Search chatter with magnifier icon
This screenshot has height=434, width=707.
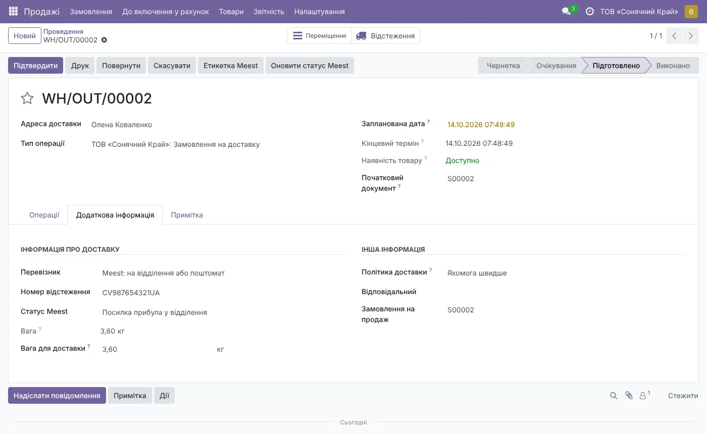pos(614,396)
